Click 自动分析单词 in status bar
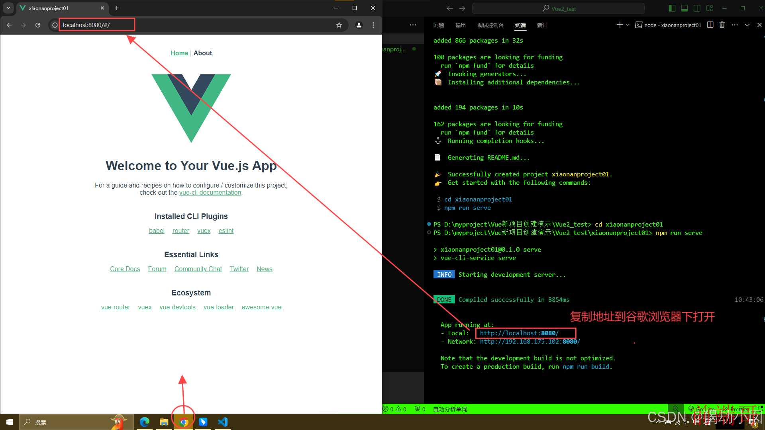The height and width of the screenshot is (430, 765). point(450,409)
